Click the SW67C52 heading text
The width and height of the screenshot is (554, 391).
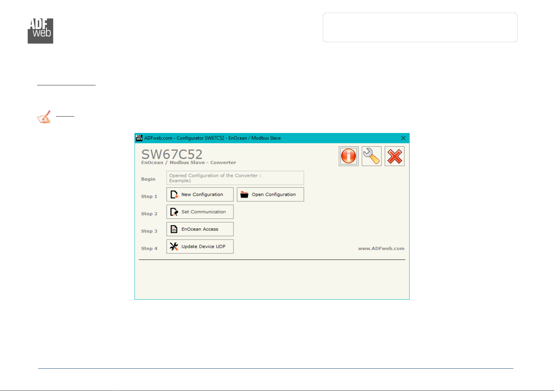pos(172,154)
